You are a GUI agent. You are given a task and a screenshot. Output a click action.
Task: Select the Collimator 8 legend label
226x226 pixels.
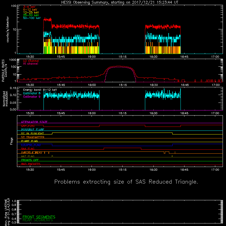[32, 93]
